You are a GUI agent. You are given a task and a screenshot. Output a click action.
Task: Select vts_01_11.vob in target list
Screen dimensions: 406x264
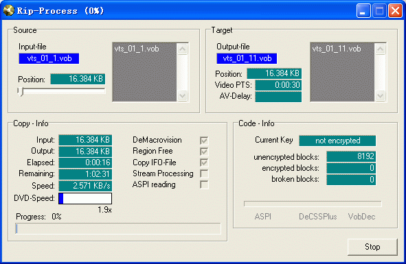pyautogui.click(x=337, y=49)
